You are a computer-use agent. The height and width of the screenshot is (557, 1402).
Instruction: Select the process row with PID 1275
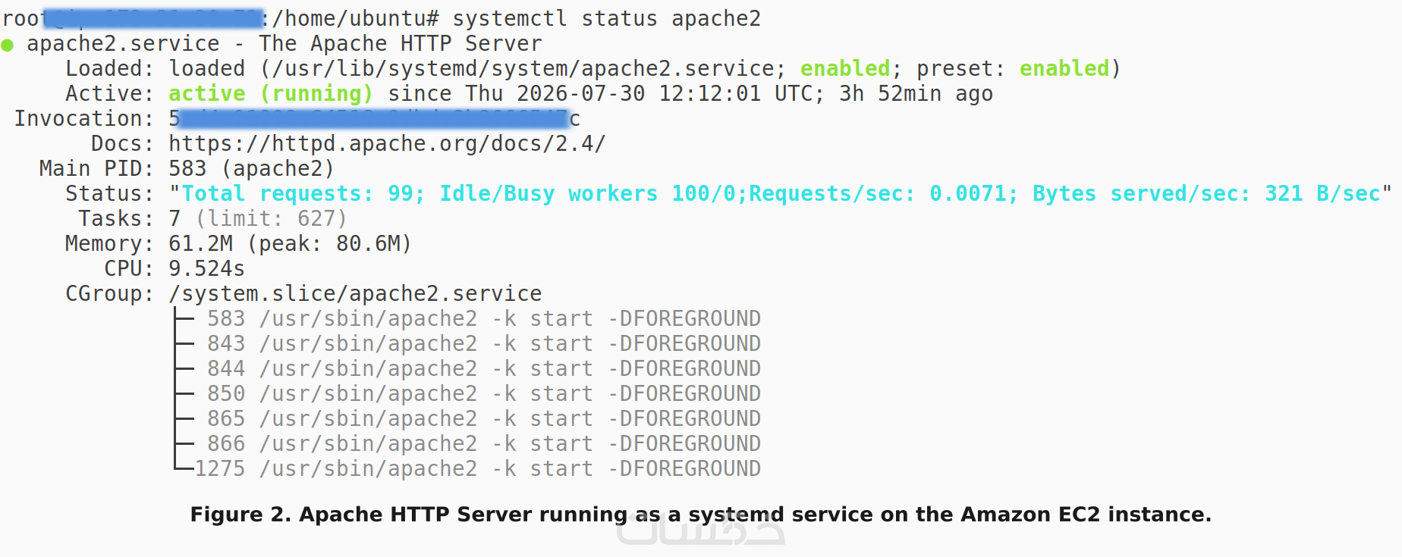[478, 469]
